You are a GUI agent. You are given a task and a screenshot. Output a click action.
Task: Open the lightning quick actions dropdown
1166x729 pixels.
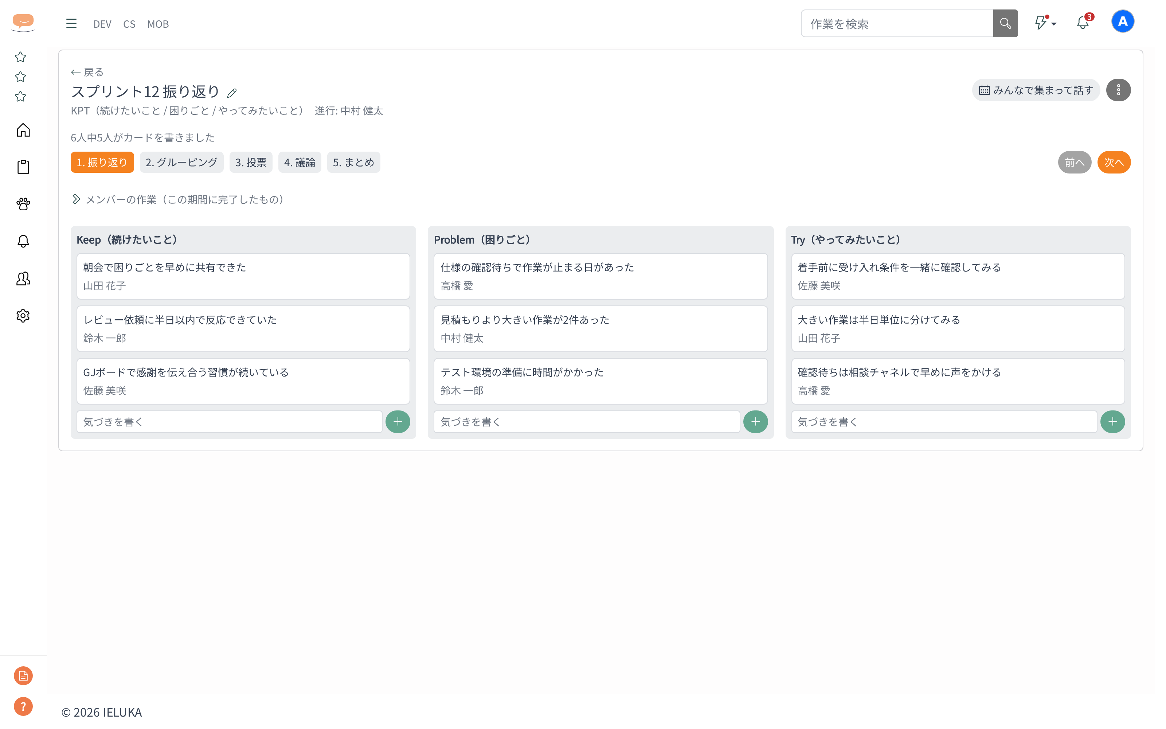(x=1045, y=23)
